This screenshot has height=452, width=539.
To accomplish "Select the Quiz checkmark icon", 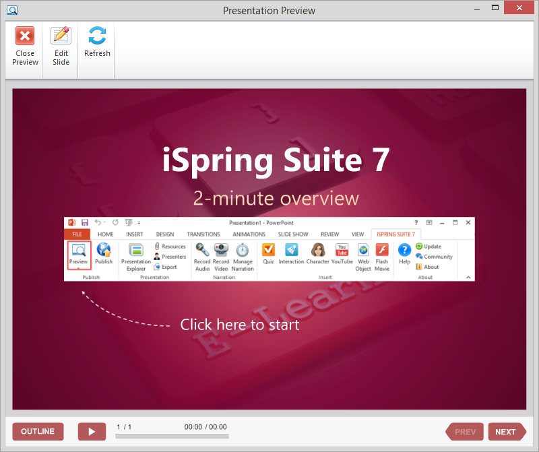I will click(268, 251).
